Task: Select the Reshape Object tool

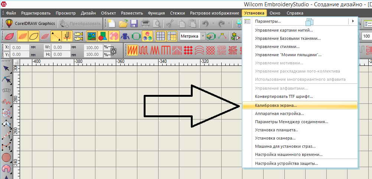Action: [x=6, y=79]
